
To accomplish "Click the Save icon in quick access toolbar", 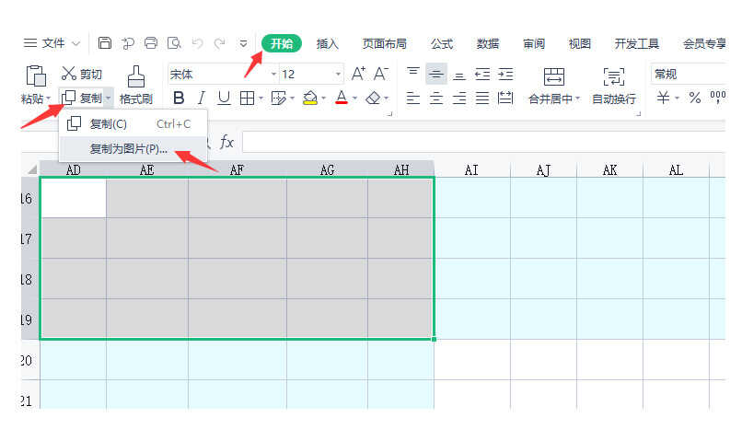I will click(x=105, y=43).
